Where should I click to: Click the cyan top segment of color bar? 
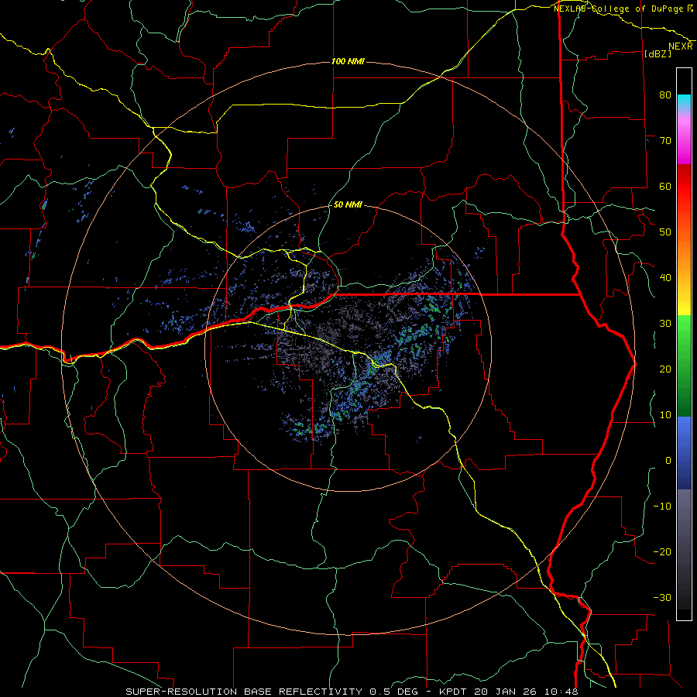click(x=684, y=103)
